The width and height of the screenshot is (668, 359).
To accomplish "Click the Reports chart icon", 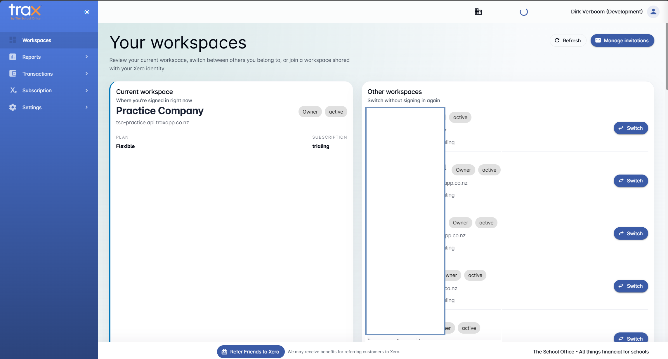I will point(13,57).
